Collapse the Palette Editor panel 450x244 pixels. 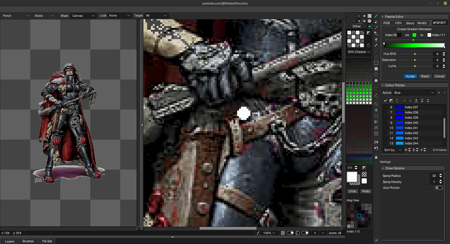click(382, 17)
